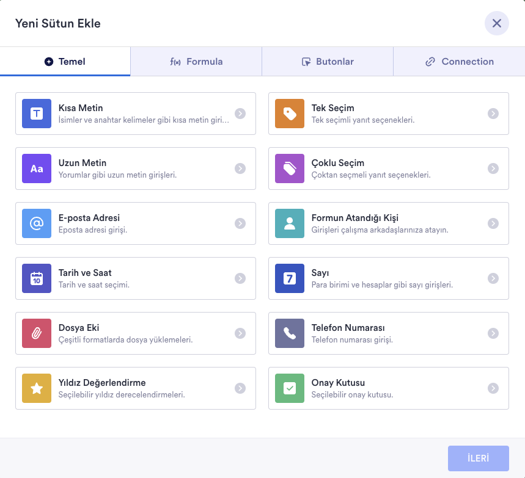Switch to the Formula tab
The image size is (525, 478).
[196, 62]
